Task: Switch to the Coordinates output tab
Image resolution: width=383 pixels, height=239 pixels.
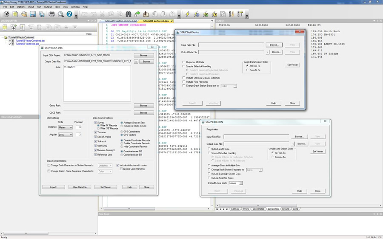Action: pos(258,209)
